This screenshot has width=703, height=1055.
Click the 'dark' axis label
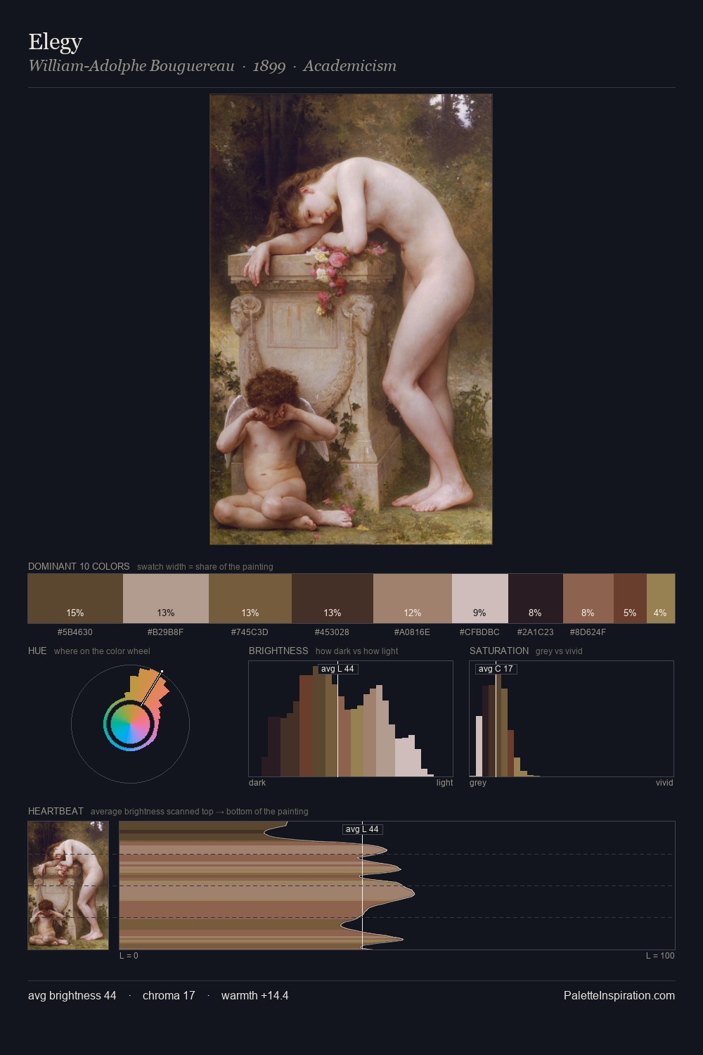(x=257, y=783)
